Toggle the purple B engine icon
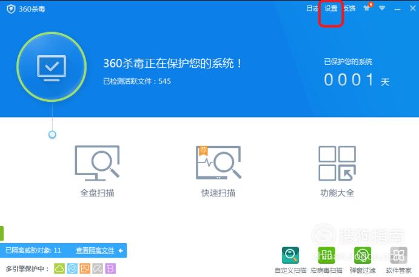The height and width of the screenshot is (277, 419). [x=110, y=269]
